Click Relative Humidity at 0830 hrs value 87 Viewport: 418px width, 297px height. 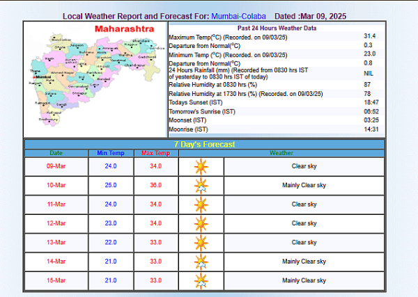(x=367, y=85)
